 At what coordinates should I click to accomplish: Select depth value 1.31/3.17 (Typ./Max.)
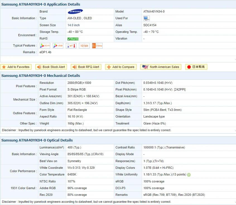coord(158,103)
